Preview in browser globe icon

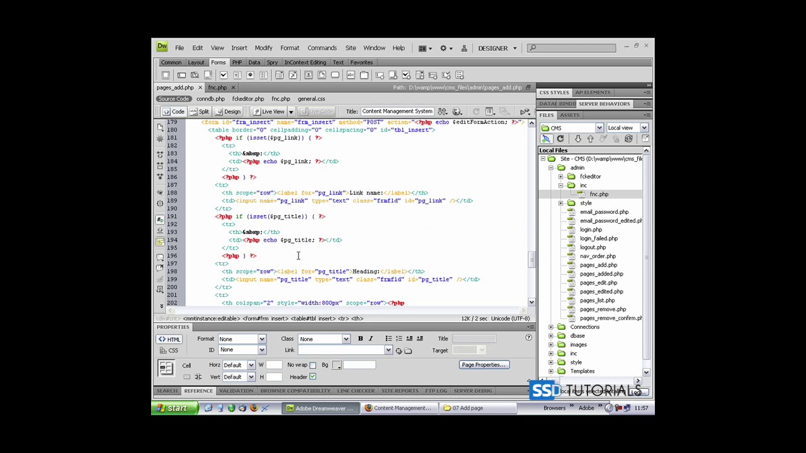(x=457, y=111)
